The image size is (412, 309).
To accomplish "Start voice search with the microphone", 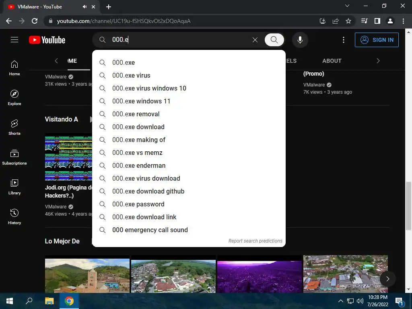I will point(300,40).
